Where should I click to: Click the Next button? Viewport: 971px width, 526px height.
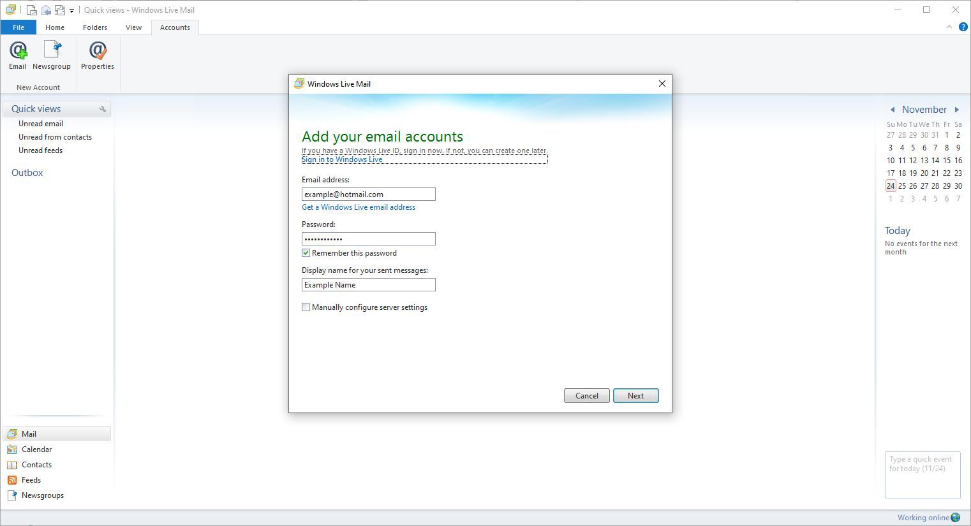tap(636, 396)
